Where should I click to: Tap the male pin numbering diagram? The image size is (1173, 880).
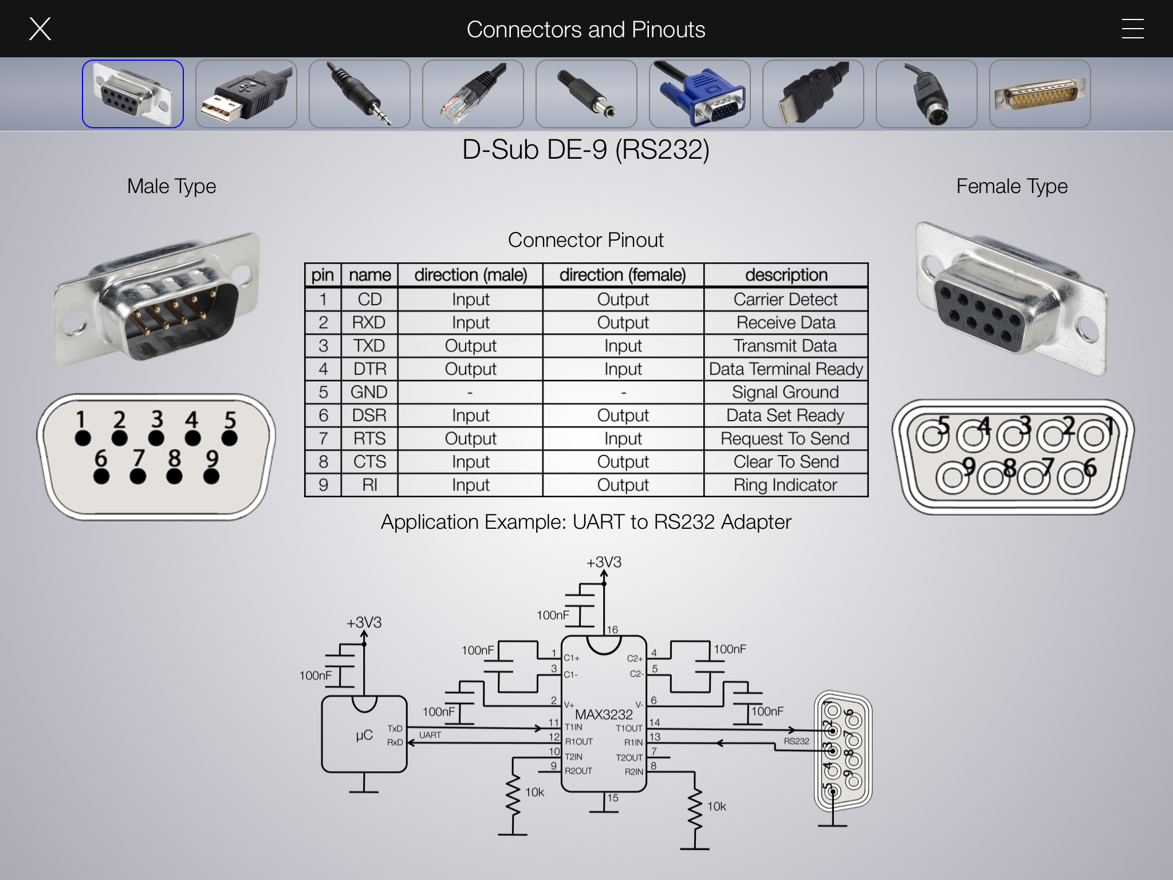point(156,457)
